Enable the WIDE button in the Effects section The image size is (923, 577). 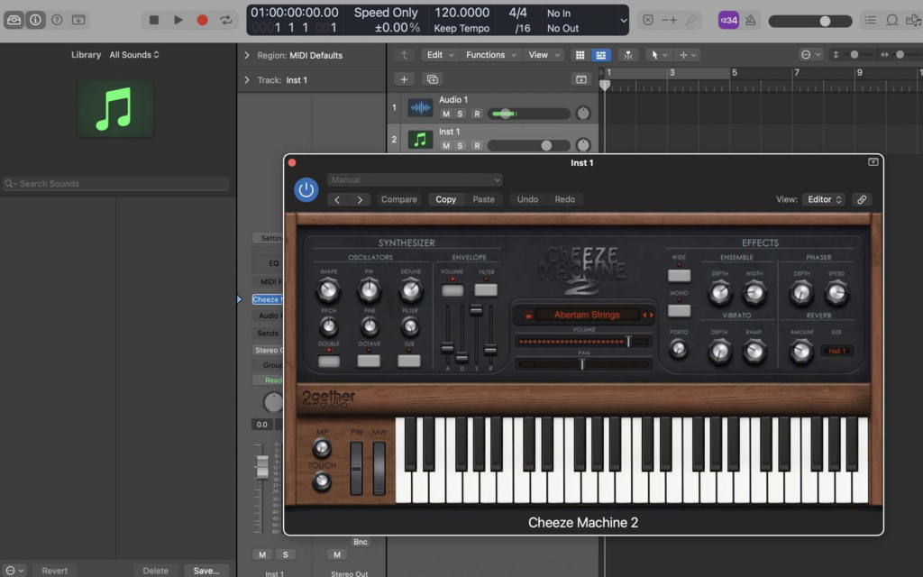pyautogui.click(x=679, y=273)
